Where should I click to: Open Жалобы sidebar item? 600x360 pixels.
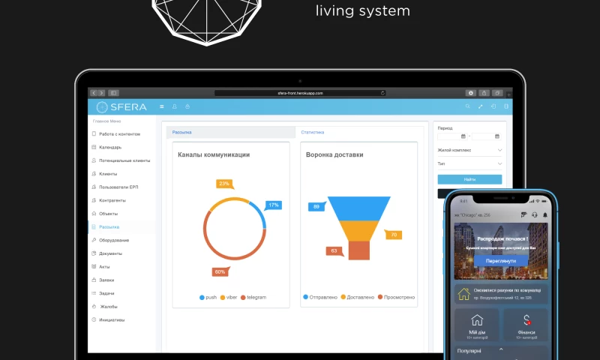[121, 307]
